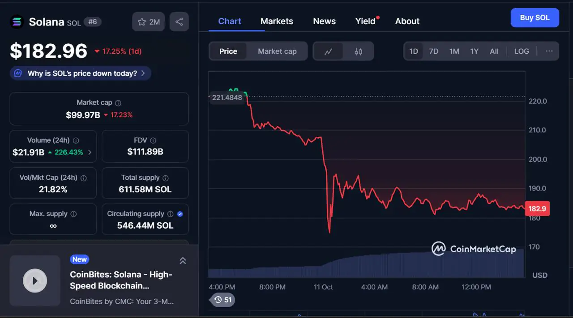Screen dimensions: 573x318
Task: Switch to line chart view icon
Action: coord(328,51)
